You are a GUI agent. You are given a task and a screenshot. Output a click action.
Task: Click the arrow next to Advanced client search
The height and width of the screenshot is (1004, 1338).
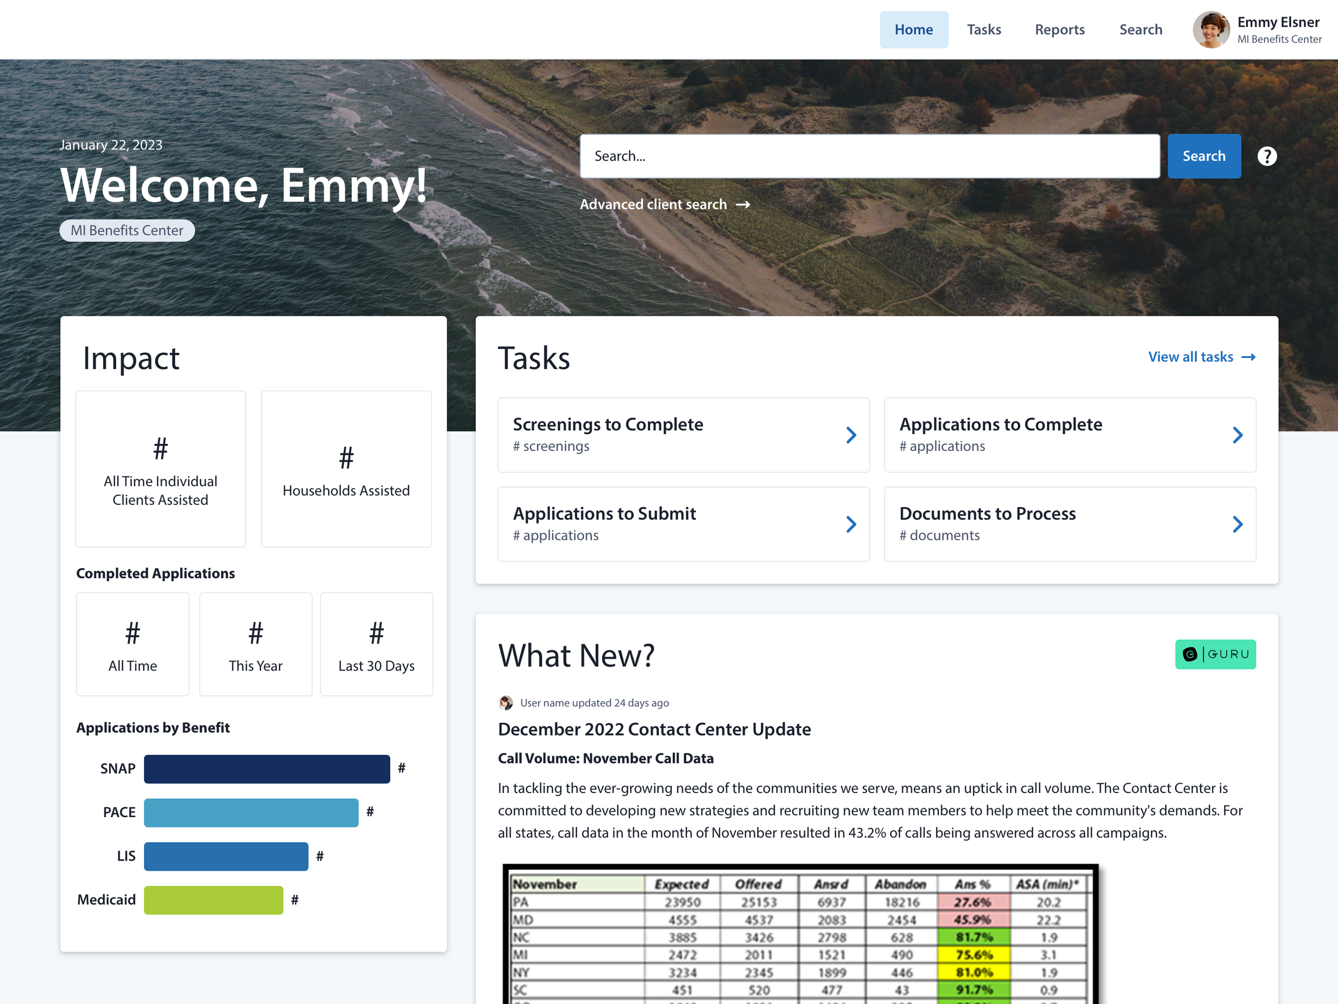[x=743, y=205]
